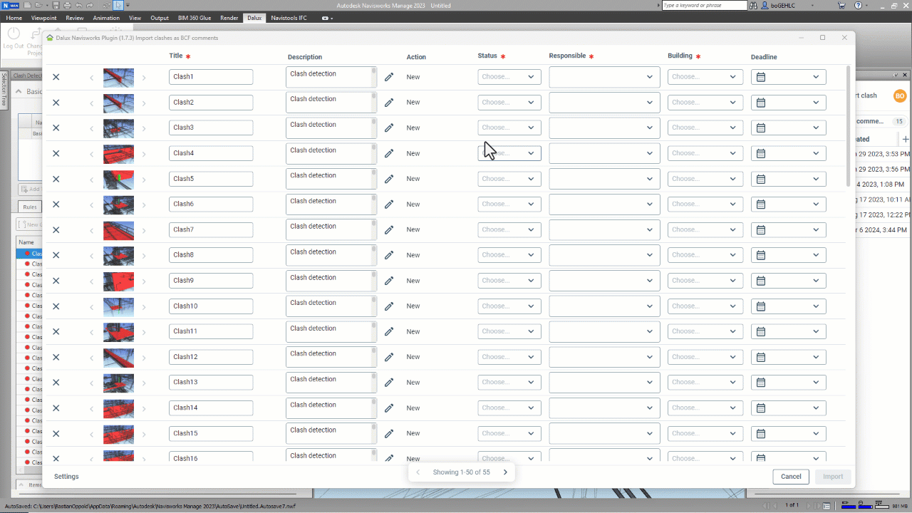Expand Deadline dropdown arrow for Clash8

click(x=816, y=255)
